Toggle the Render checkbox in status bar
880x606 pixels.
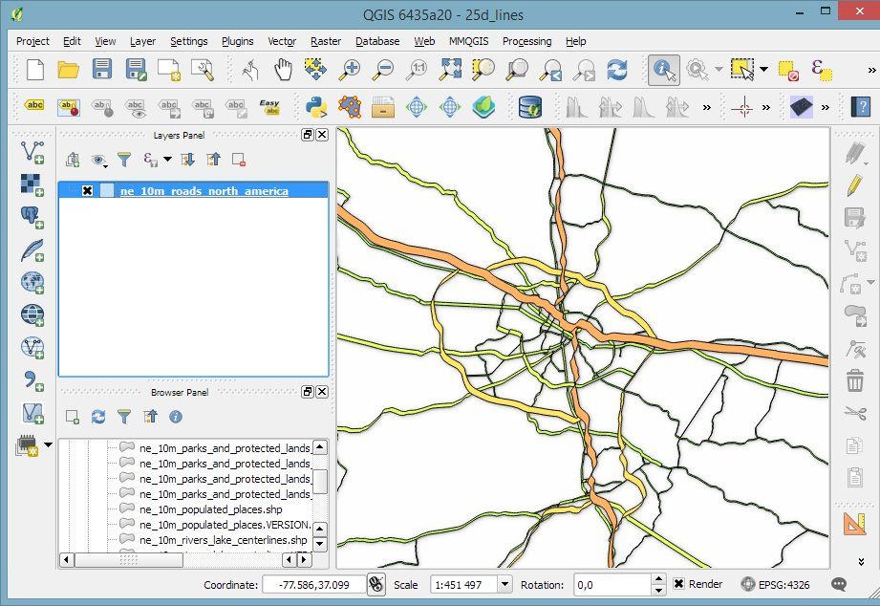coord(678,584)
